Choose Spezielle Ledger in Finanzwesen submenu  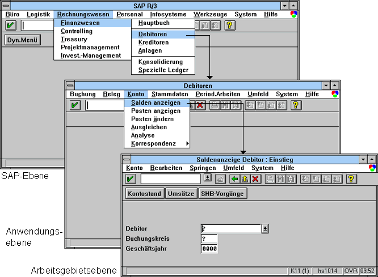163,70
